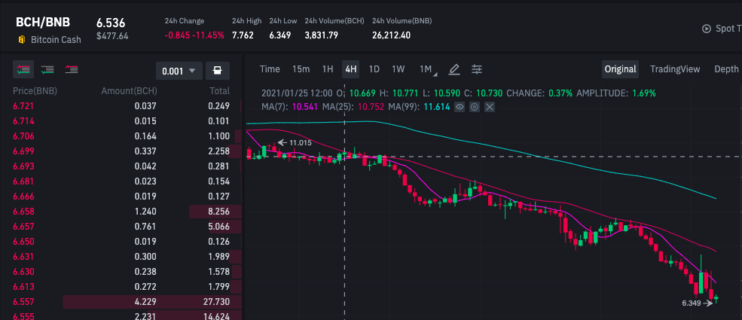Select the 15m chart interval
The image size is (742, 320).
(x=301, y=69)
